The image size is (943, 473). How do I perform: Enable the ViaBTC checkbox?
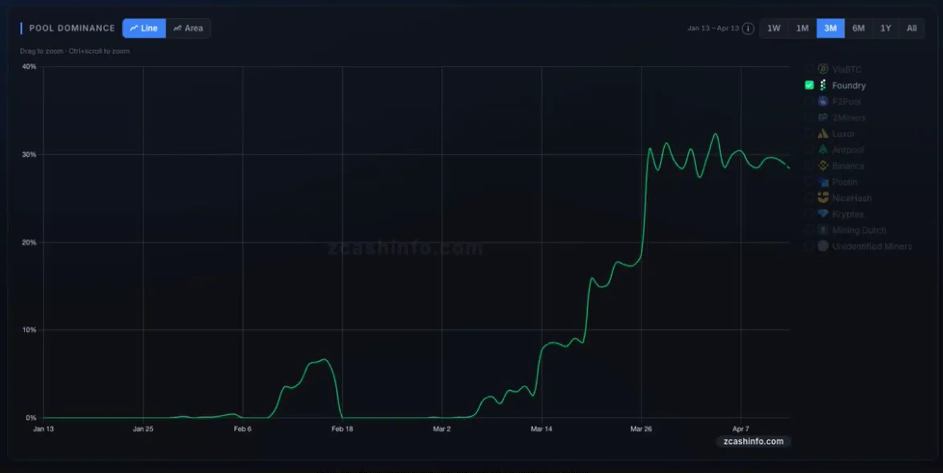pyautogui.click(x=809, y=69)
